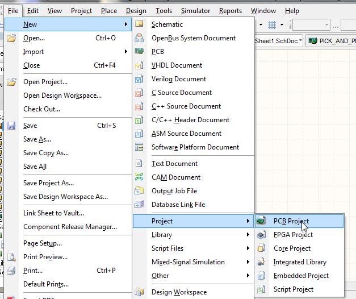Choose Page Setup
This screenshot has height=299, width=356.
tap(68, 243)
